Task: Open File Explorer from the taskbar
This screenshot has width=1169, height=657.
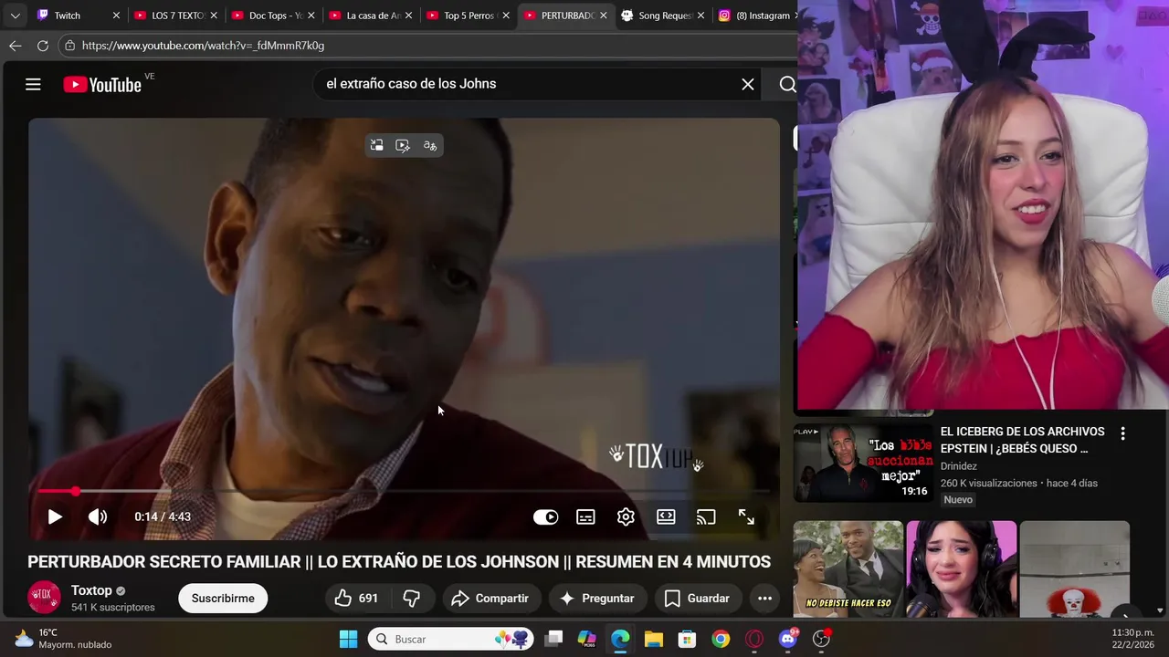Action: point(653,639)
